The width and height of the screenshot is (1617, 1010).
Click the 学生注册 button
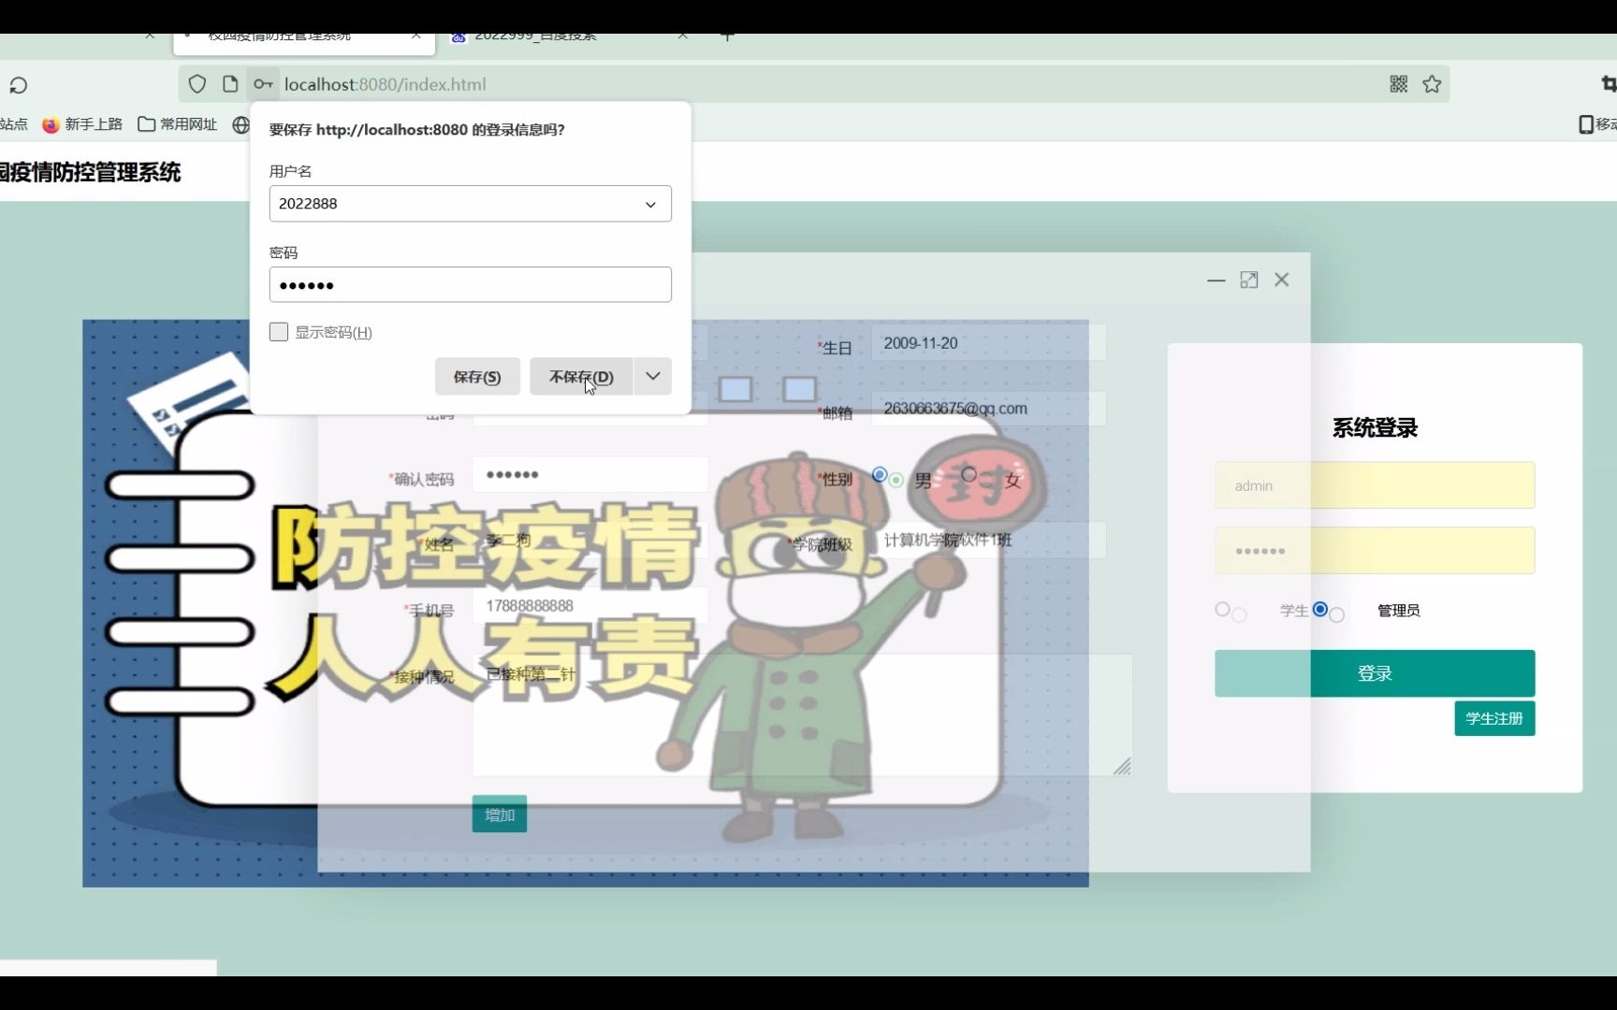point(1494,718)
